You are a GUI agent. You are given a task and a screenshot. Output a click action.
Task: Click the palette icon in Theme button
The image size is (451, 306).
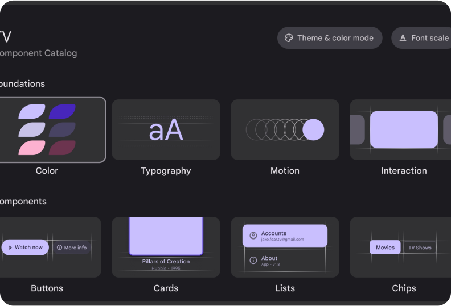pos(289,38)
